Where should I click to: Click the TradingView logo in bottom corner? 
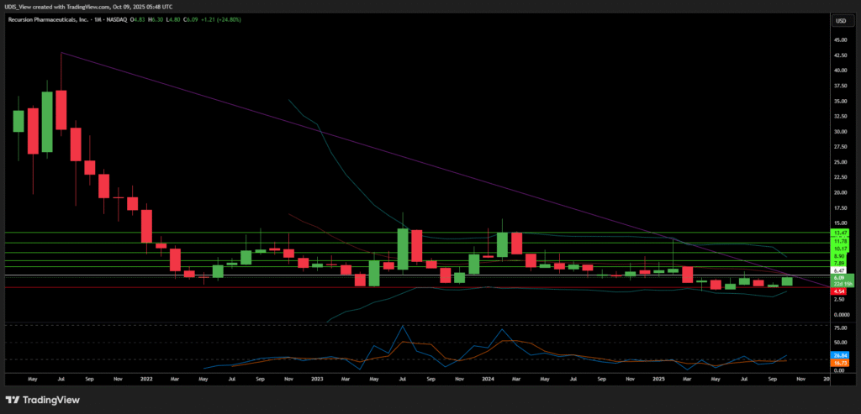[x=42, y=399]
